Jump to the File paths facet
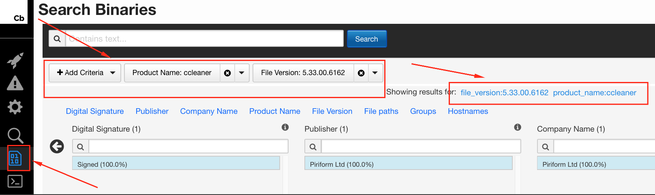655x195 pixels. [381, 111]
